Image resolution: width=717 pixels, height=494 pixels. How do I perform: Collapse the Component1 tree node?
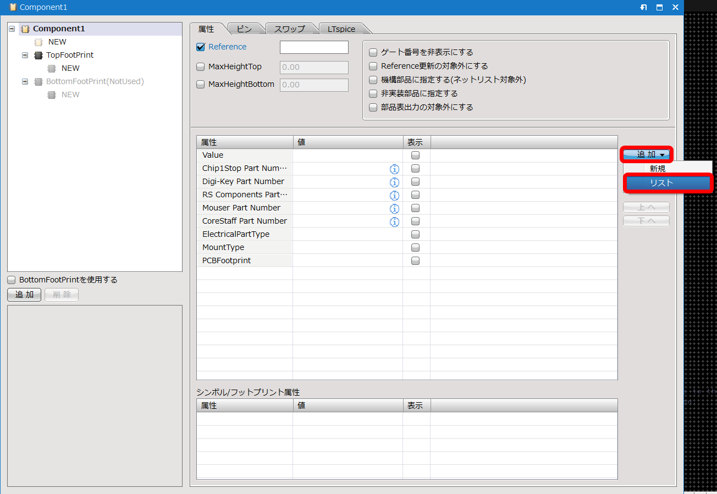click(x=12, y=29)
